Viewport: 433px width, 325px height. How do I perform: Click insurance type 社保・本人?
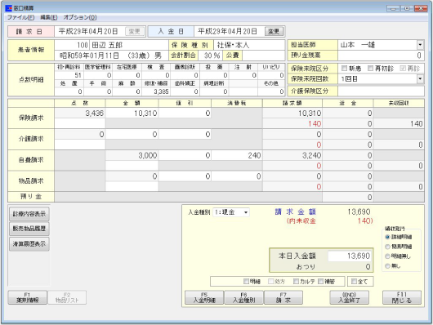[x=234, y=45]
